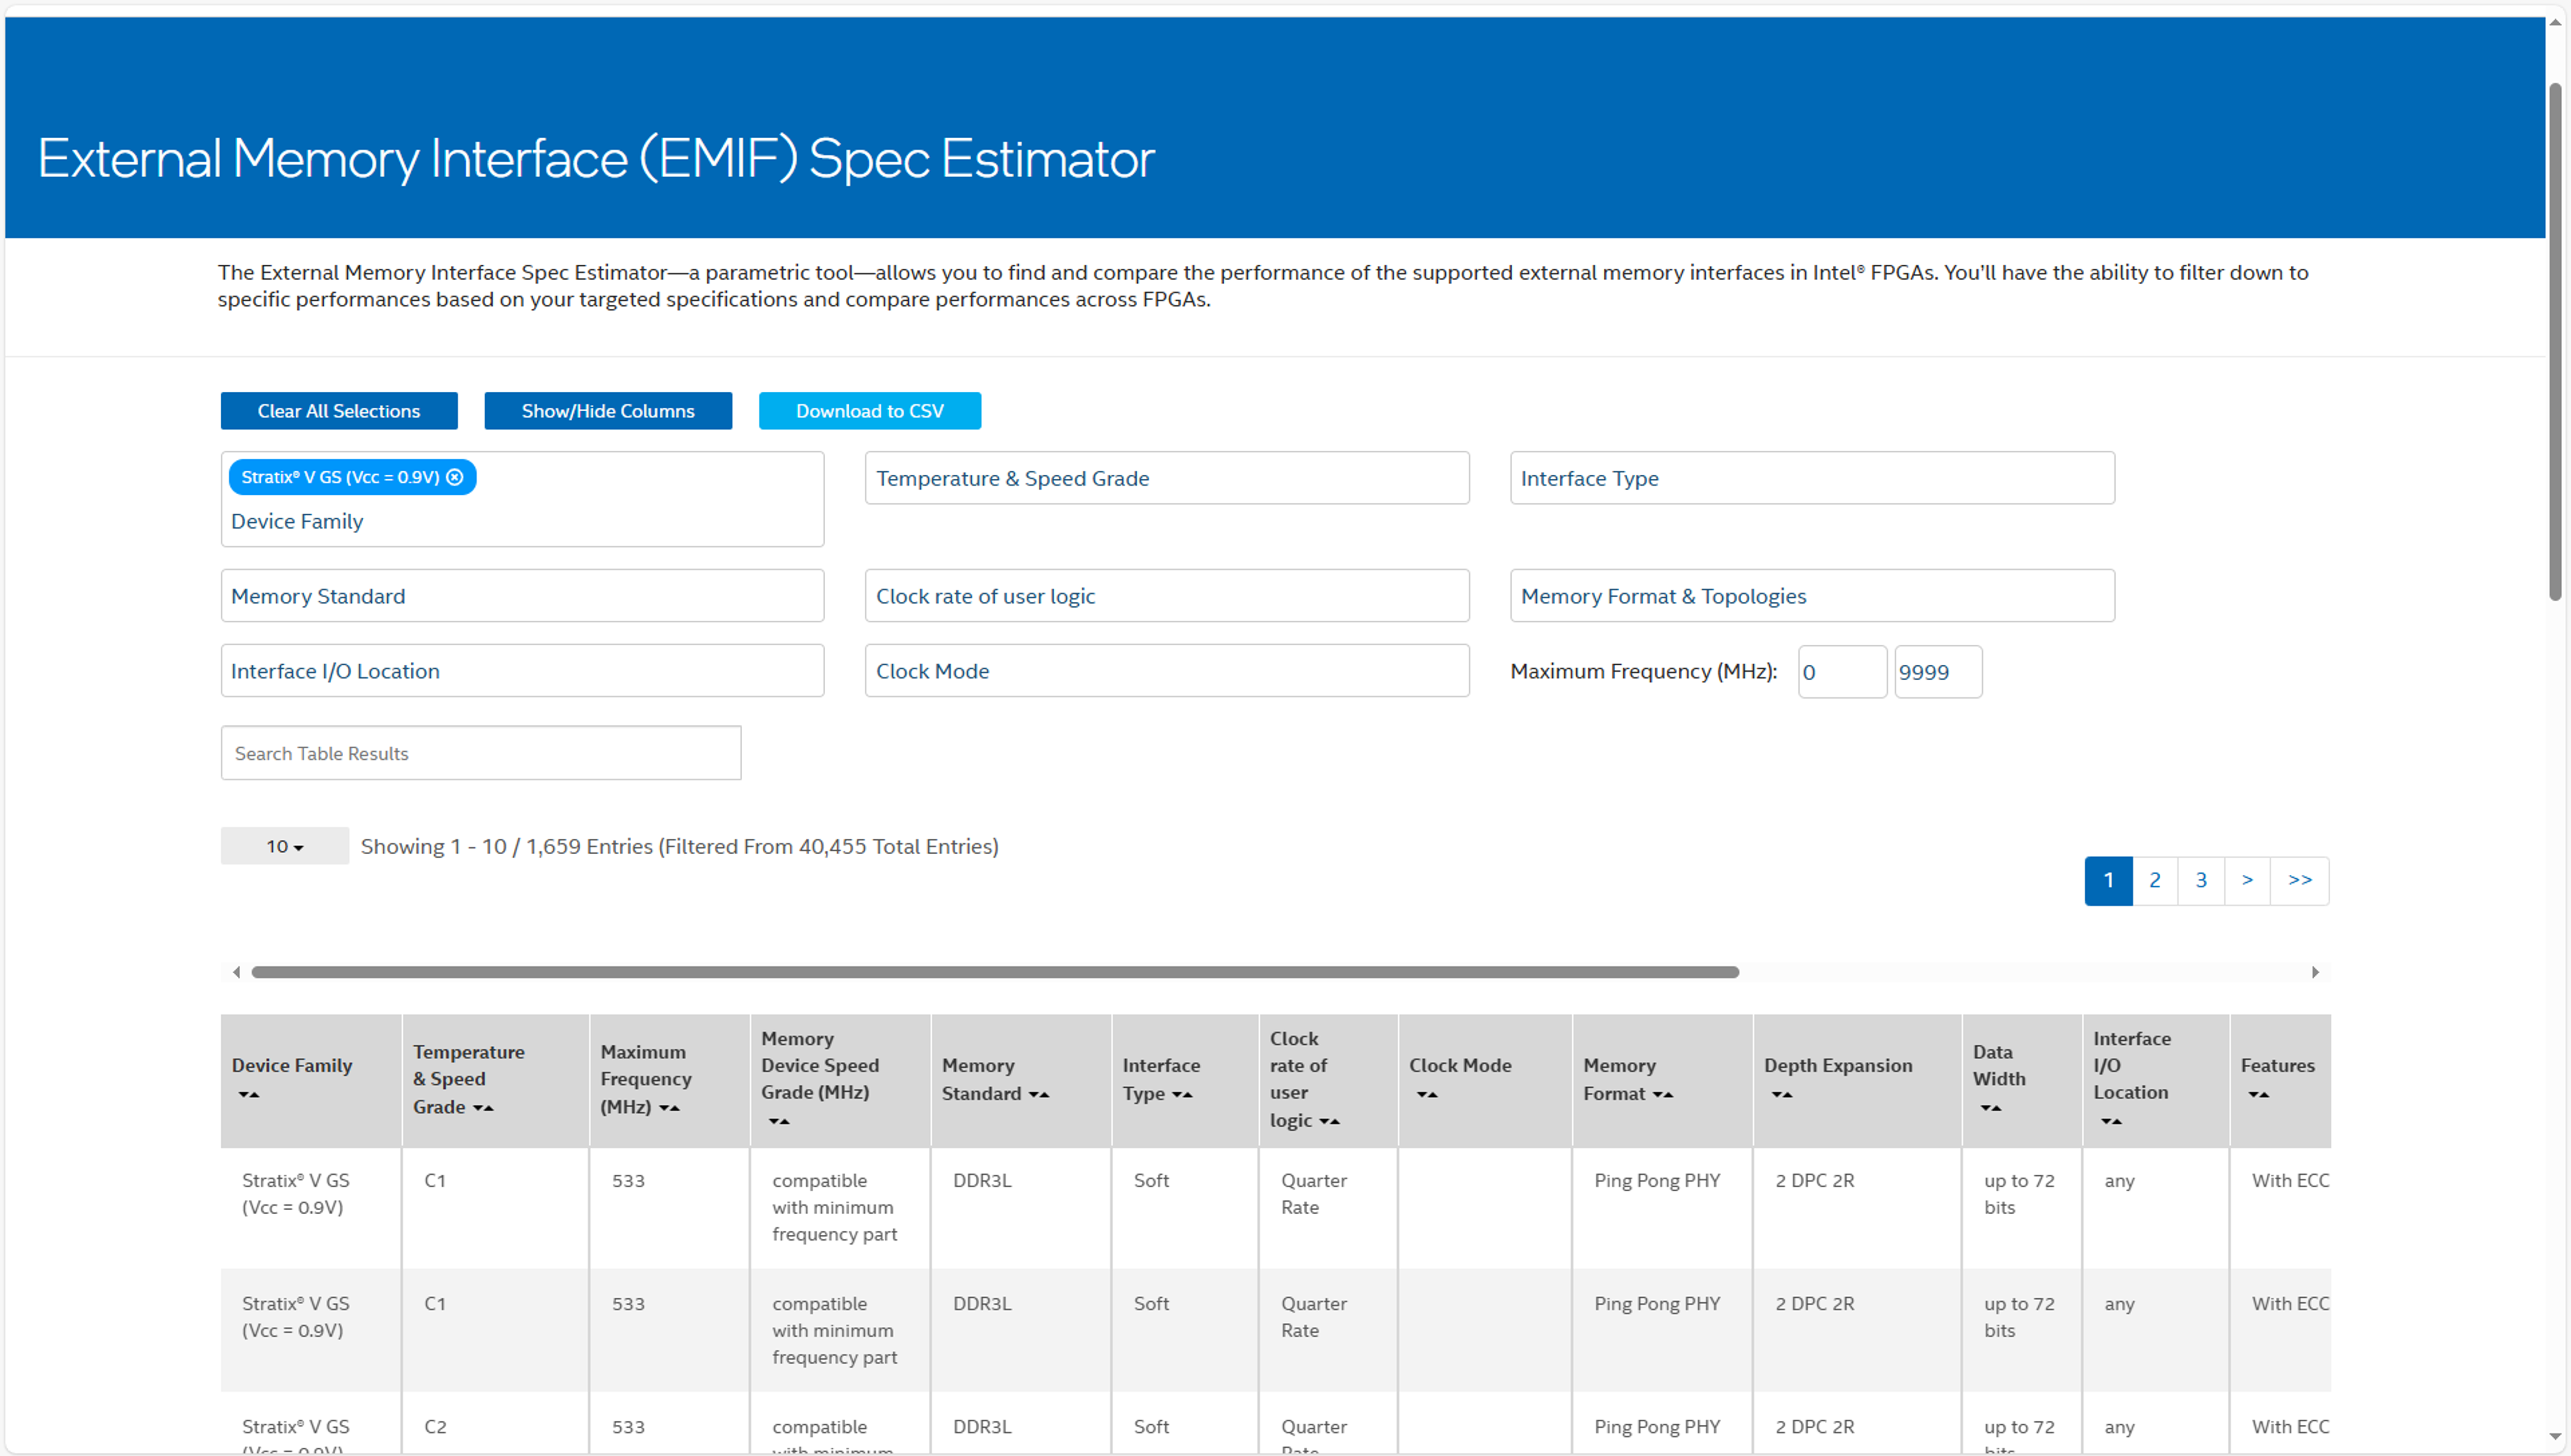Sort by Memory Standard column arrows
2571x1456 pixels.
click(x=1039, y=1095)
